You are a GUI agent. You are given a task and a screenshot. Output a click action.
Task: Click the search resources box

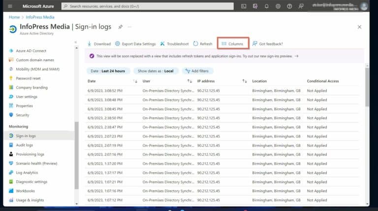coord(148,6)
